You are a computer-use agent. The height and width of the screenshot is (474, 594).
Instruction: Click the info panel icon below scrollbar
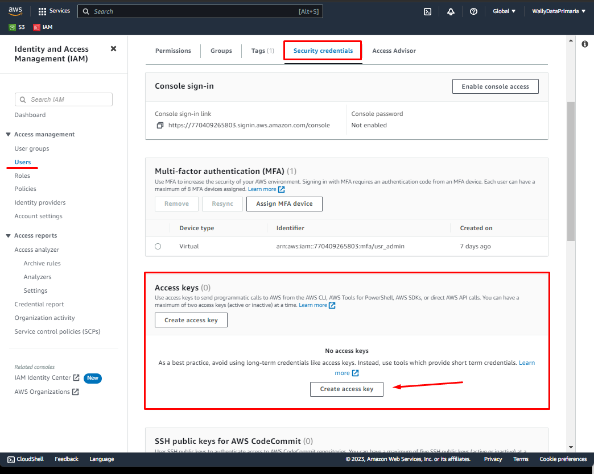[585, 44]
